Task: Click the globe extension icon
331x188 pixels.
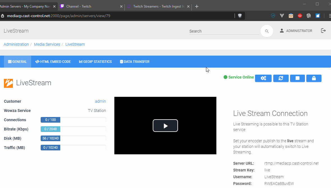Action: coord(309,16)
